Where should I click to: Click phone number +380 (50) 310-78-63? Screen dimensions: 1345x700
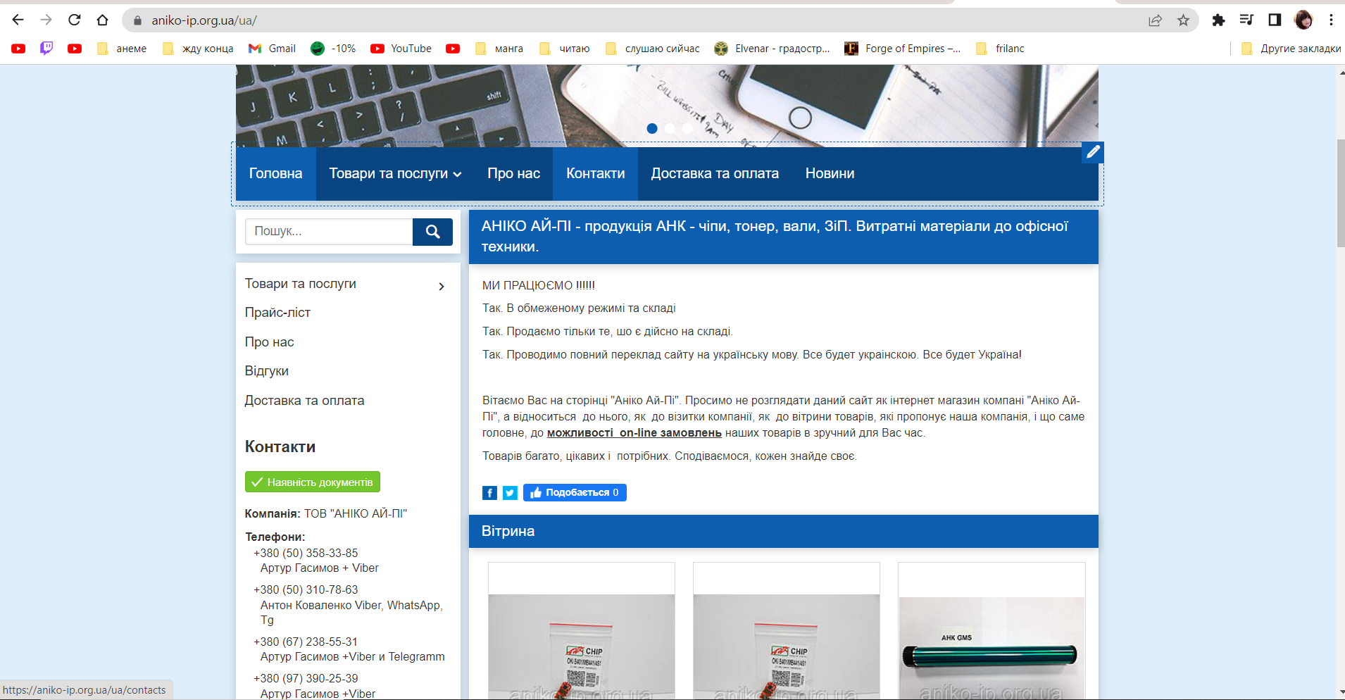(306, 590)
